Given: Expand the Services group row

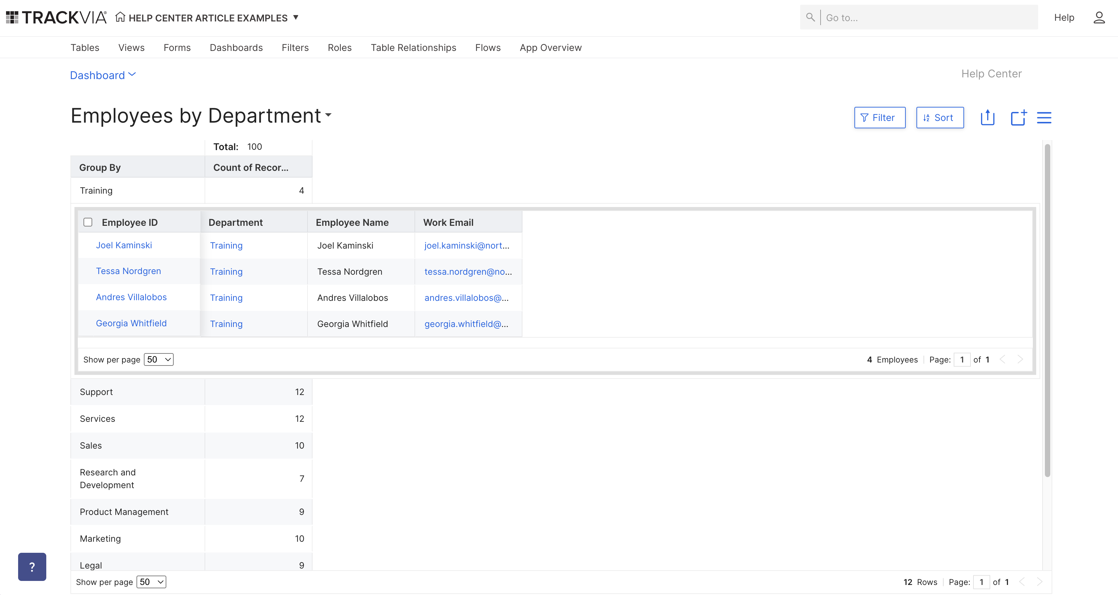Looking at the screenshot, I should (x=191, y=418).
